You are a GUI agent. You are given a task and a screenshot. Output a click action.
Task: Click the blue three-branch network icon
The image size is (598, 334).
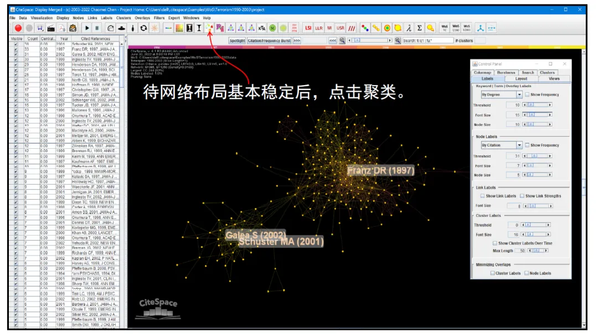480,28
